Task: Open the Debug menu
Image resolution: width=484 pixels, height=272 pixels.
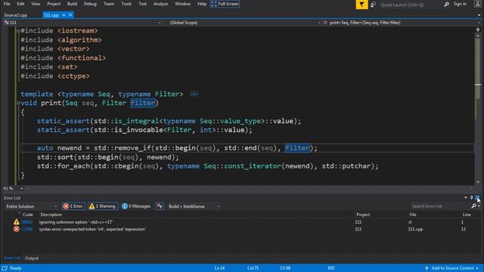Action: [90, 4]
